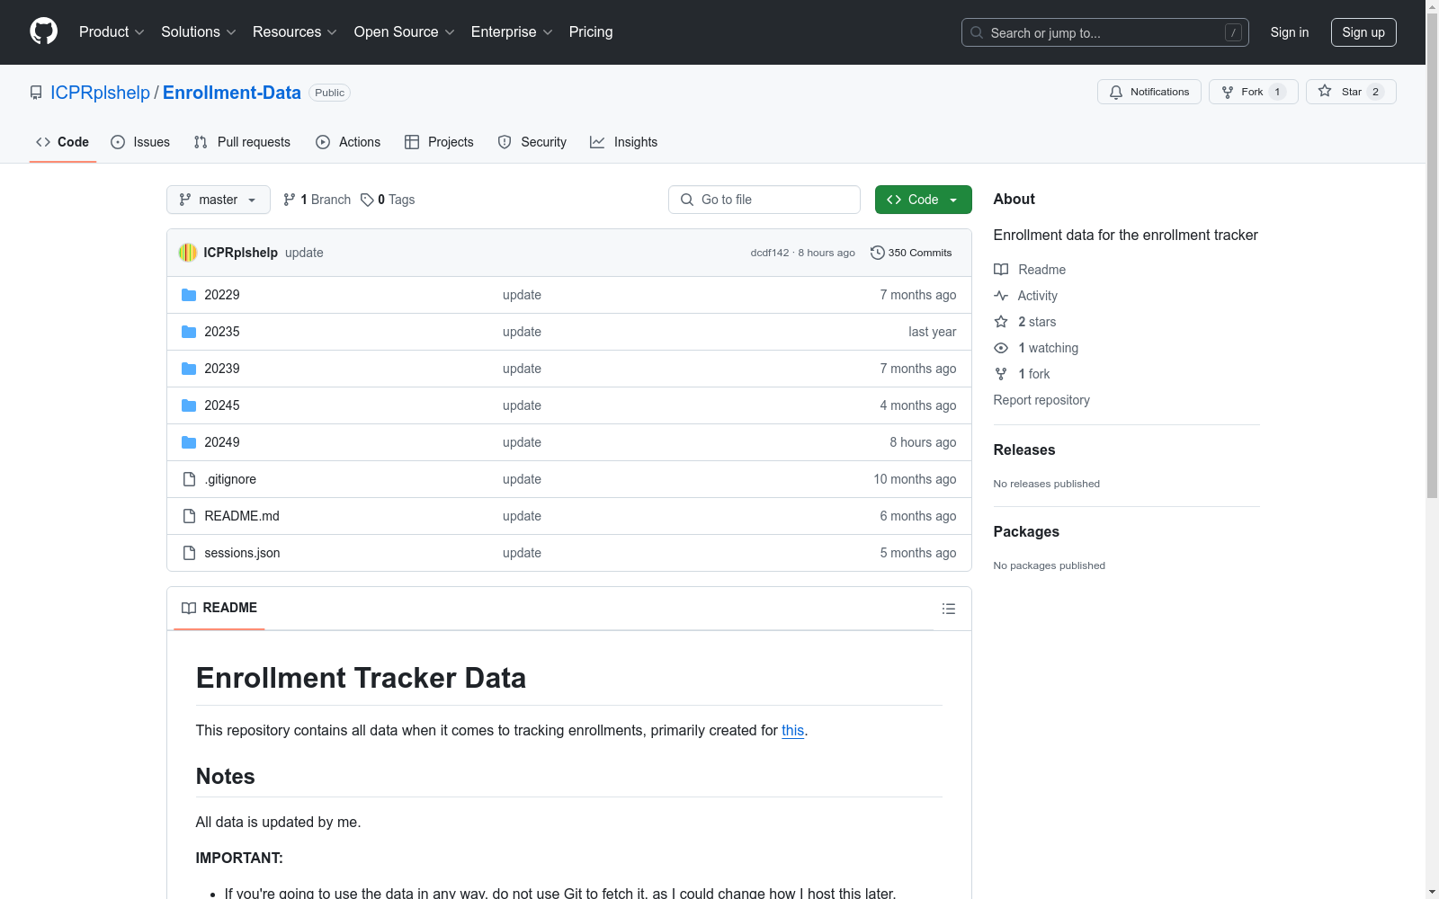This screenshot has width=1439, height=899.
Task: Open the dcdf142 commit hash link
Action: click(770, 253)
